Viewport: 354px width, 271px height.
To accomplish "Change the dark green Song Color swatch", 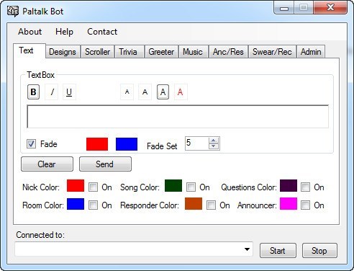I will (x=173, y=186).
